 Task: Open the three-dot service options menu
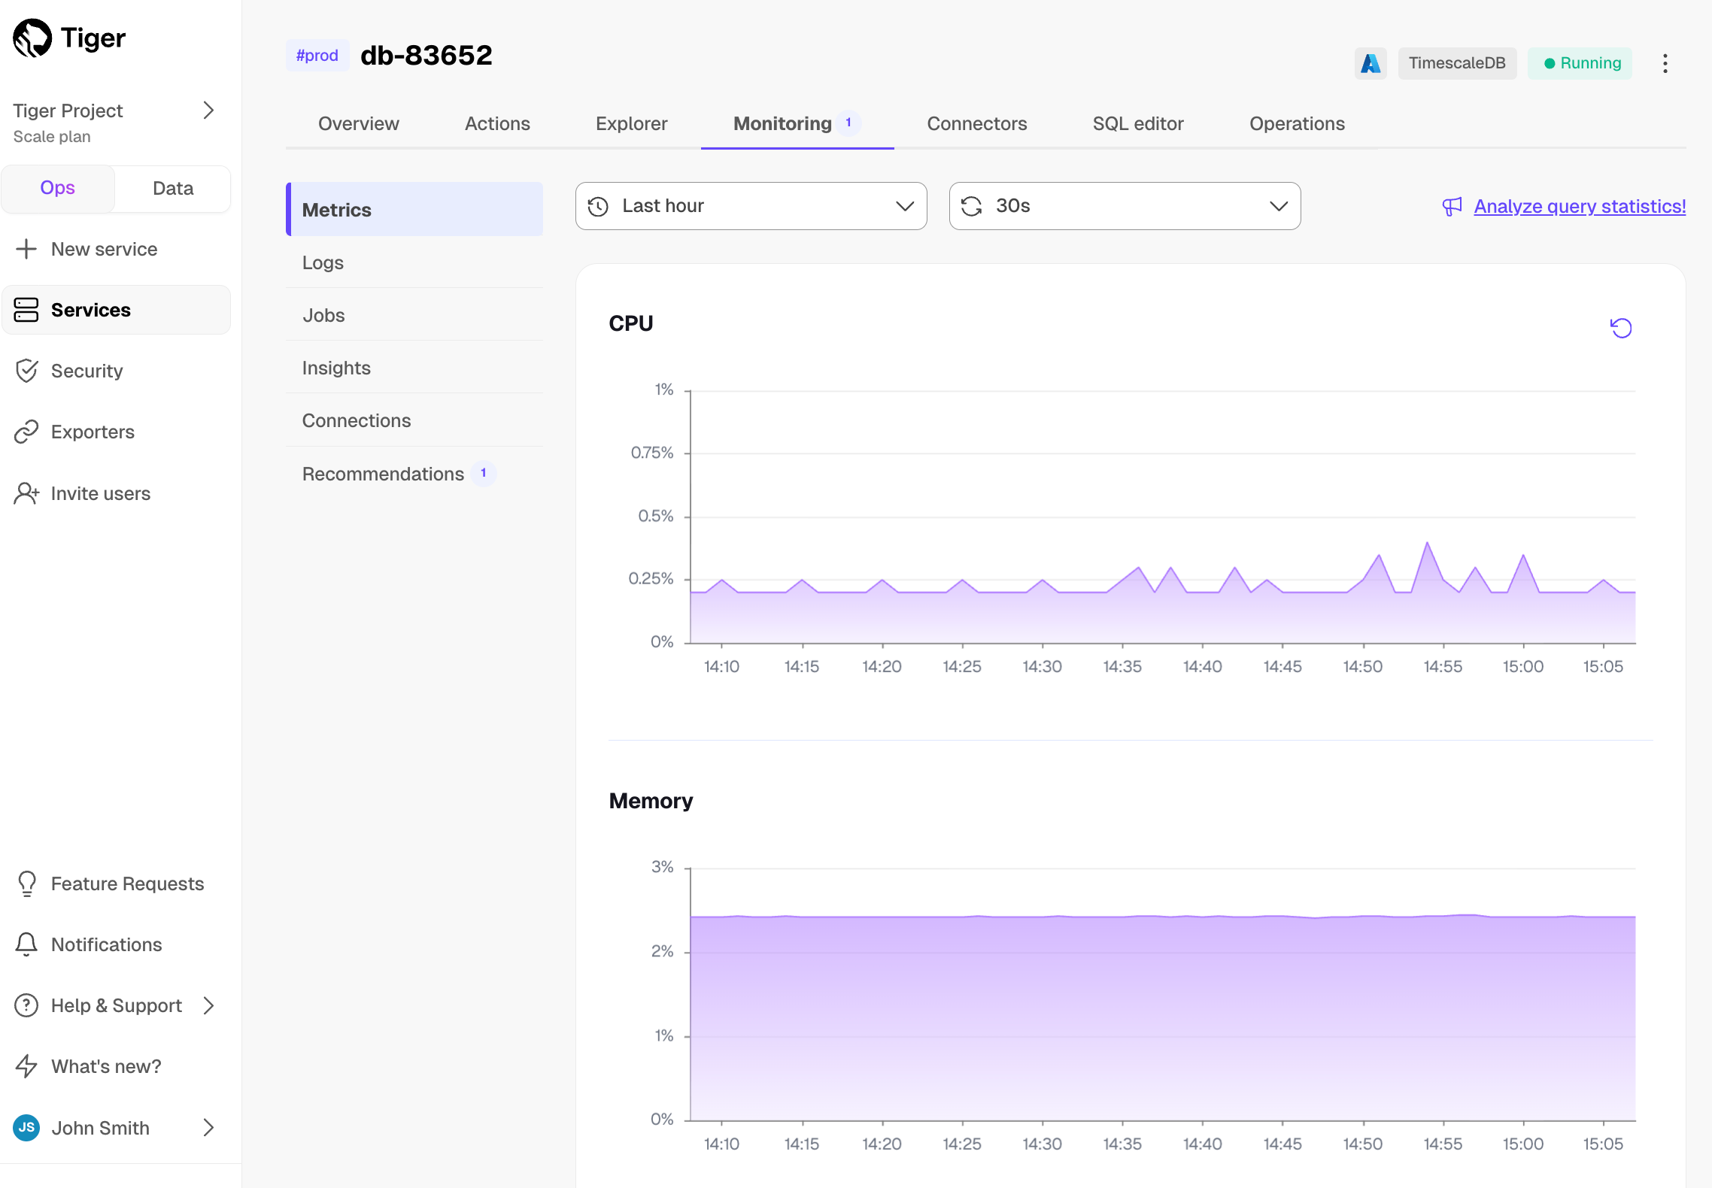point(1665,63)
